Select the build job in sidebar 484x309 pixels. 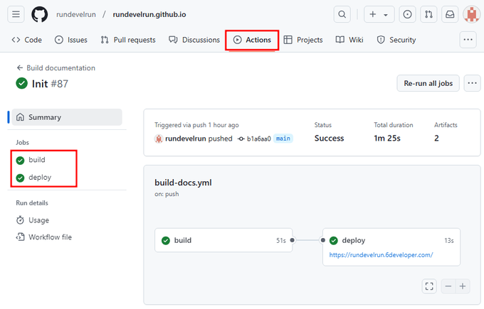coord(36,160)
